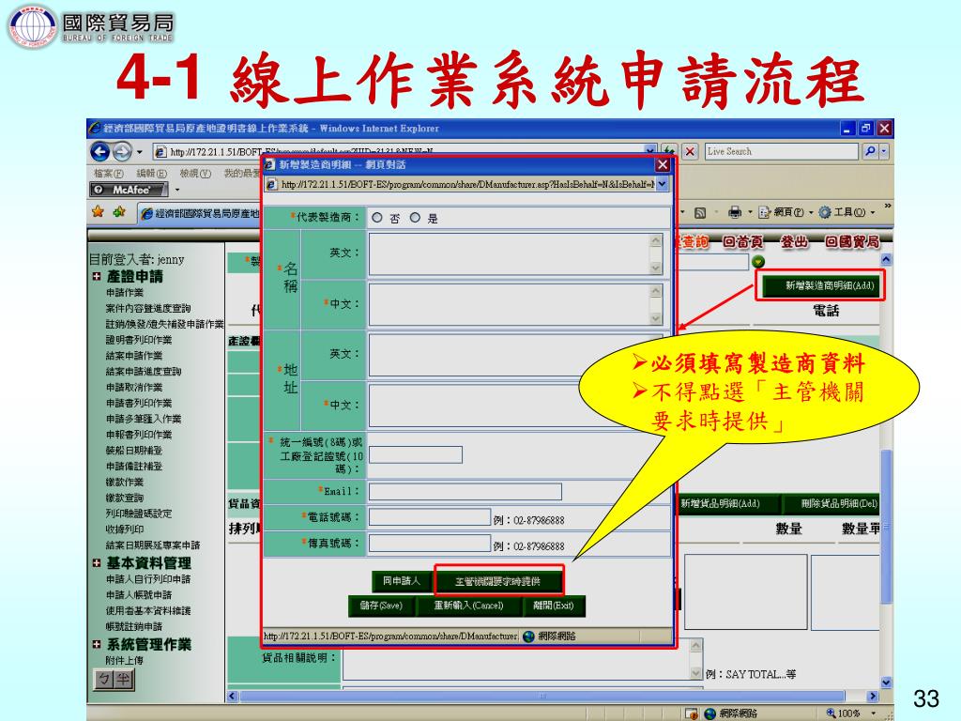Click the 離開(Exit) button

tap(554, 606)
